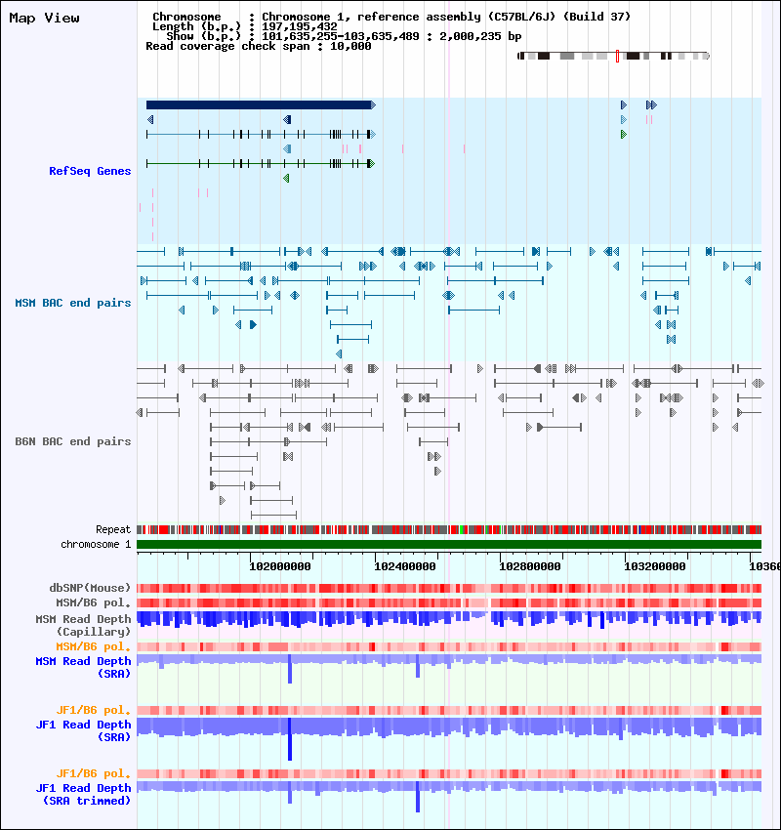Open the JF1 Read Depth (SRA) label
The height and width of the screenshot is (830, 781).
coord(83,730)
